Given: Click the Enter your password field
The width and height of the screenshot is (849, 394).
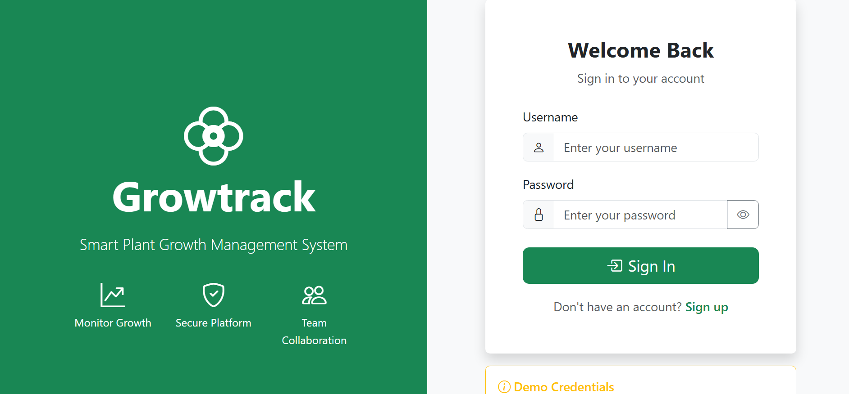Looking at the screenshot, I should coord(640,215).
